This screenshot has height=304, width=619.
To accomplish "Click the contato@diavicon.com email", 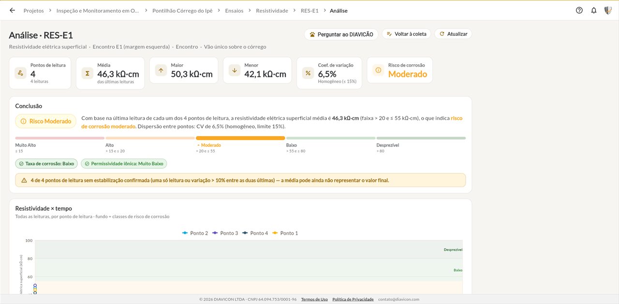I will coord(399,299).
